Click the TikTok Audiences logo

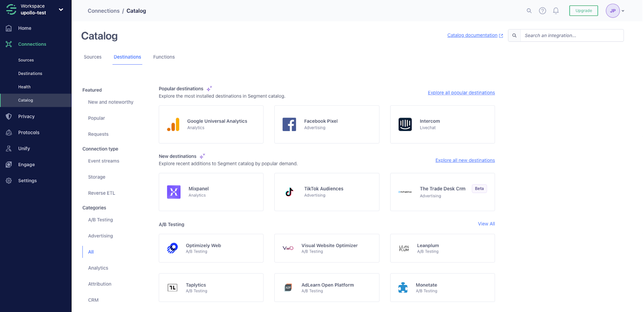[x=289, y=192]
